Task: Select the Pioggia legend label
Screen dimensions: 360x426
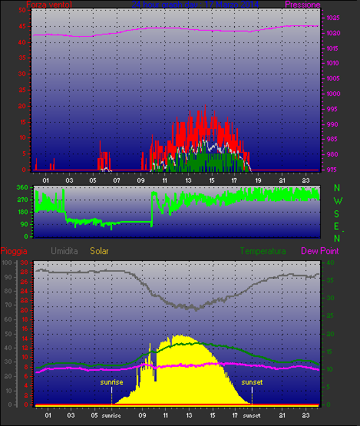Action: [x=14, y=251]
